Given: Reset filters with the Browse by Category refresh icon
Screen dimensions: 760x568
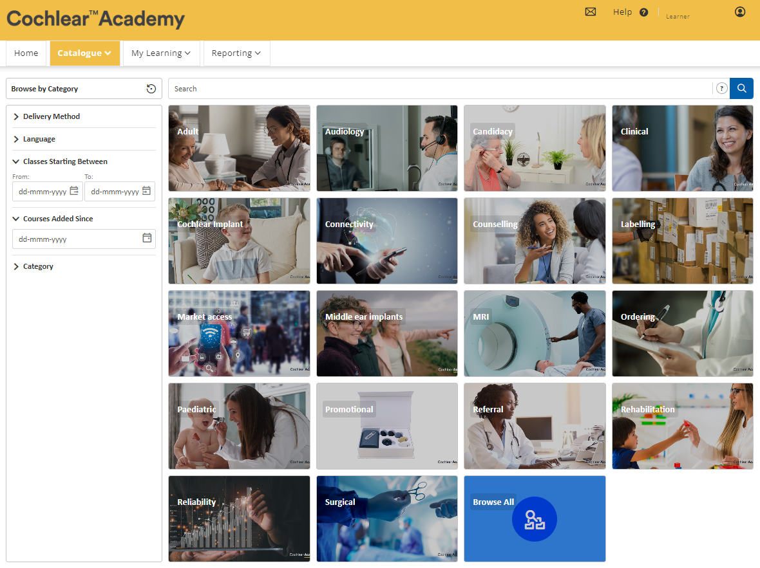Looking at the screenshot, I should point(151,89).
